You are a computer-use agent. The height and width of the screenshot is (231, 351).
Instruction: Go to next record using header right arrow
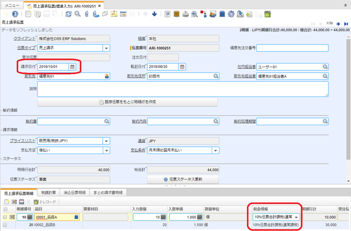coord(338,24)
